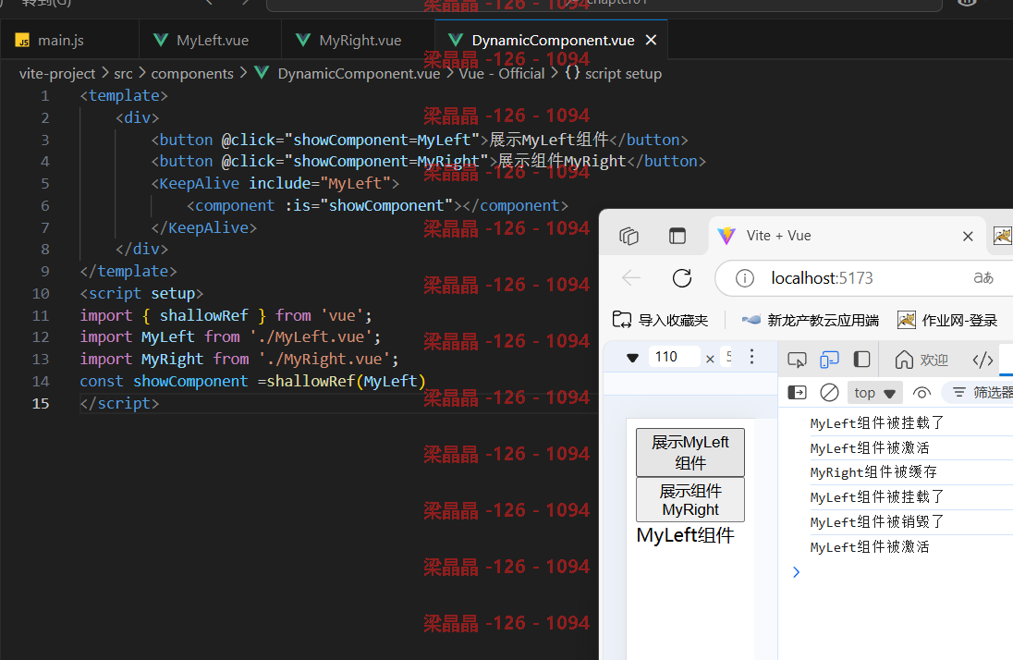This screenshot has height=660, width=1013.
Task: Click live expression eye icon
Action: click(921, 392)
